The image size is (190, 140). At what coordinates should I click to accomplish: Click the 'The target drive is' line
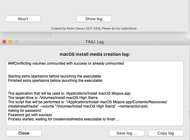click(x=53, y=98)
